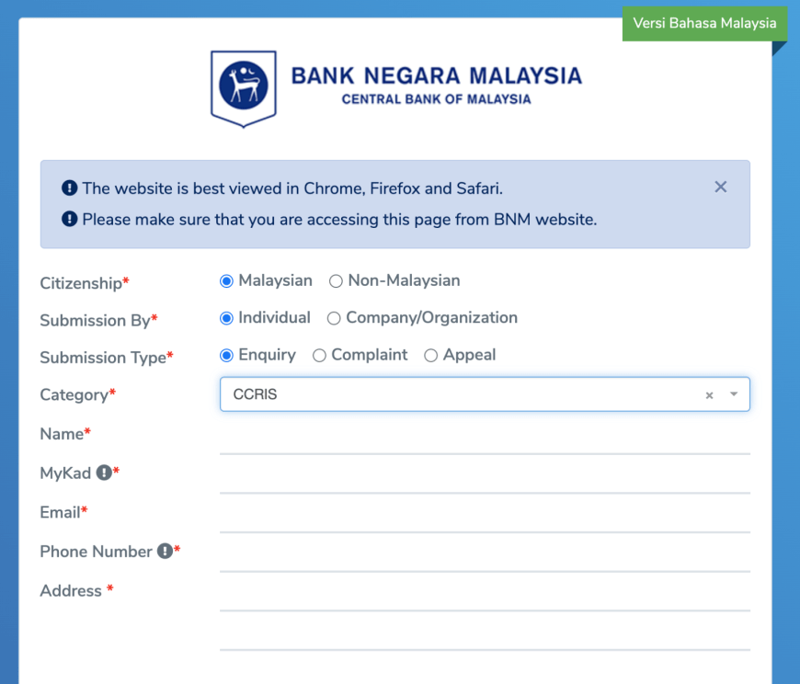Click the Name input field
Image resolution: width=800 pixels, height=684 pixels.
click(x=485, y=439)
